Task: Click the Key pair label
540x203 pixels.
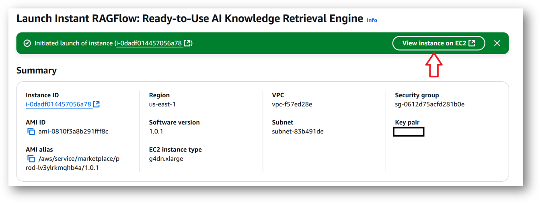Action: pyautogui.click(x=407, y=123)
